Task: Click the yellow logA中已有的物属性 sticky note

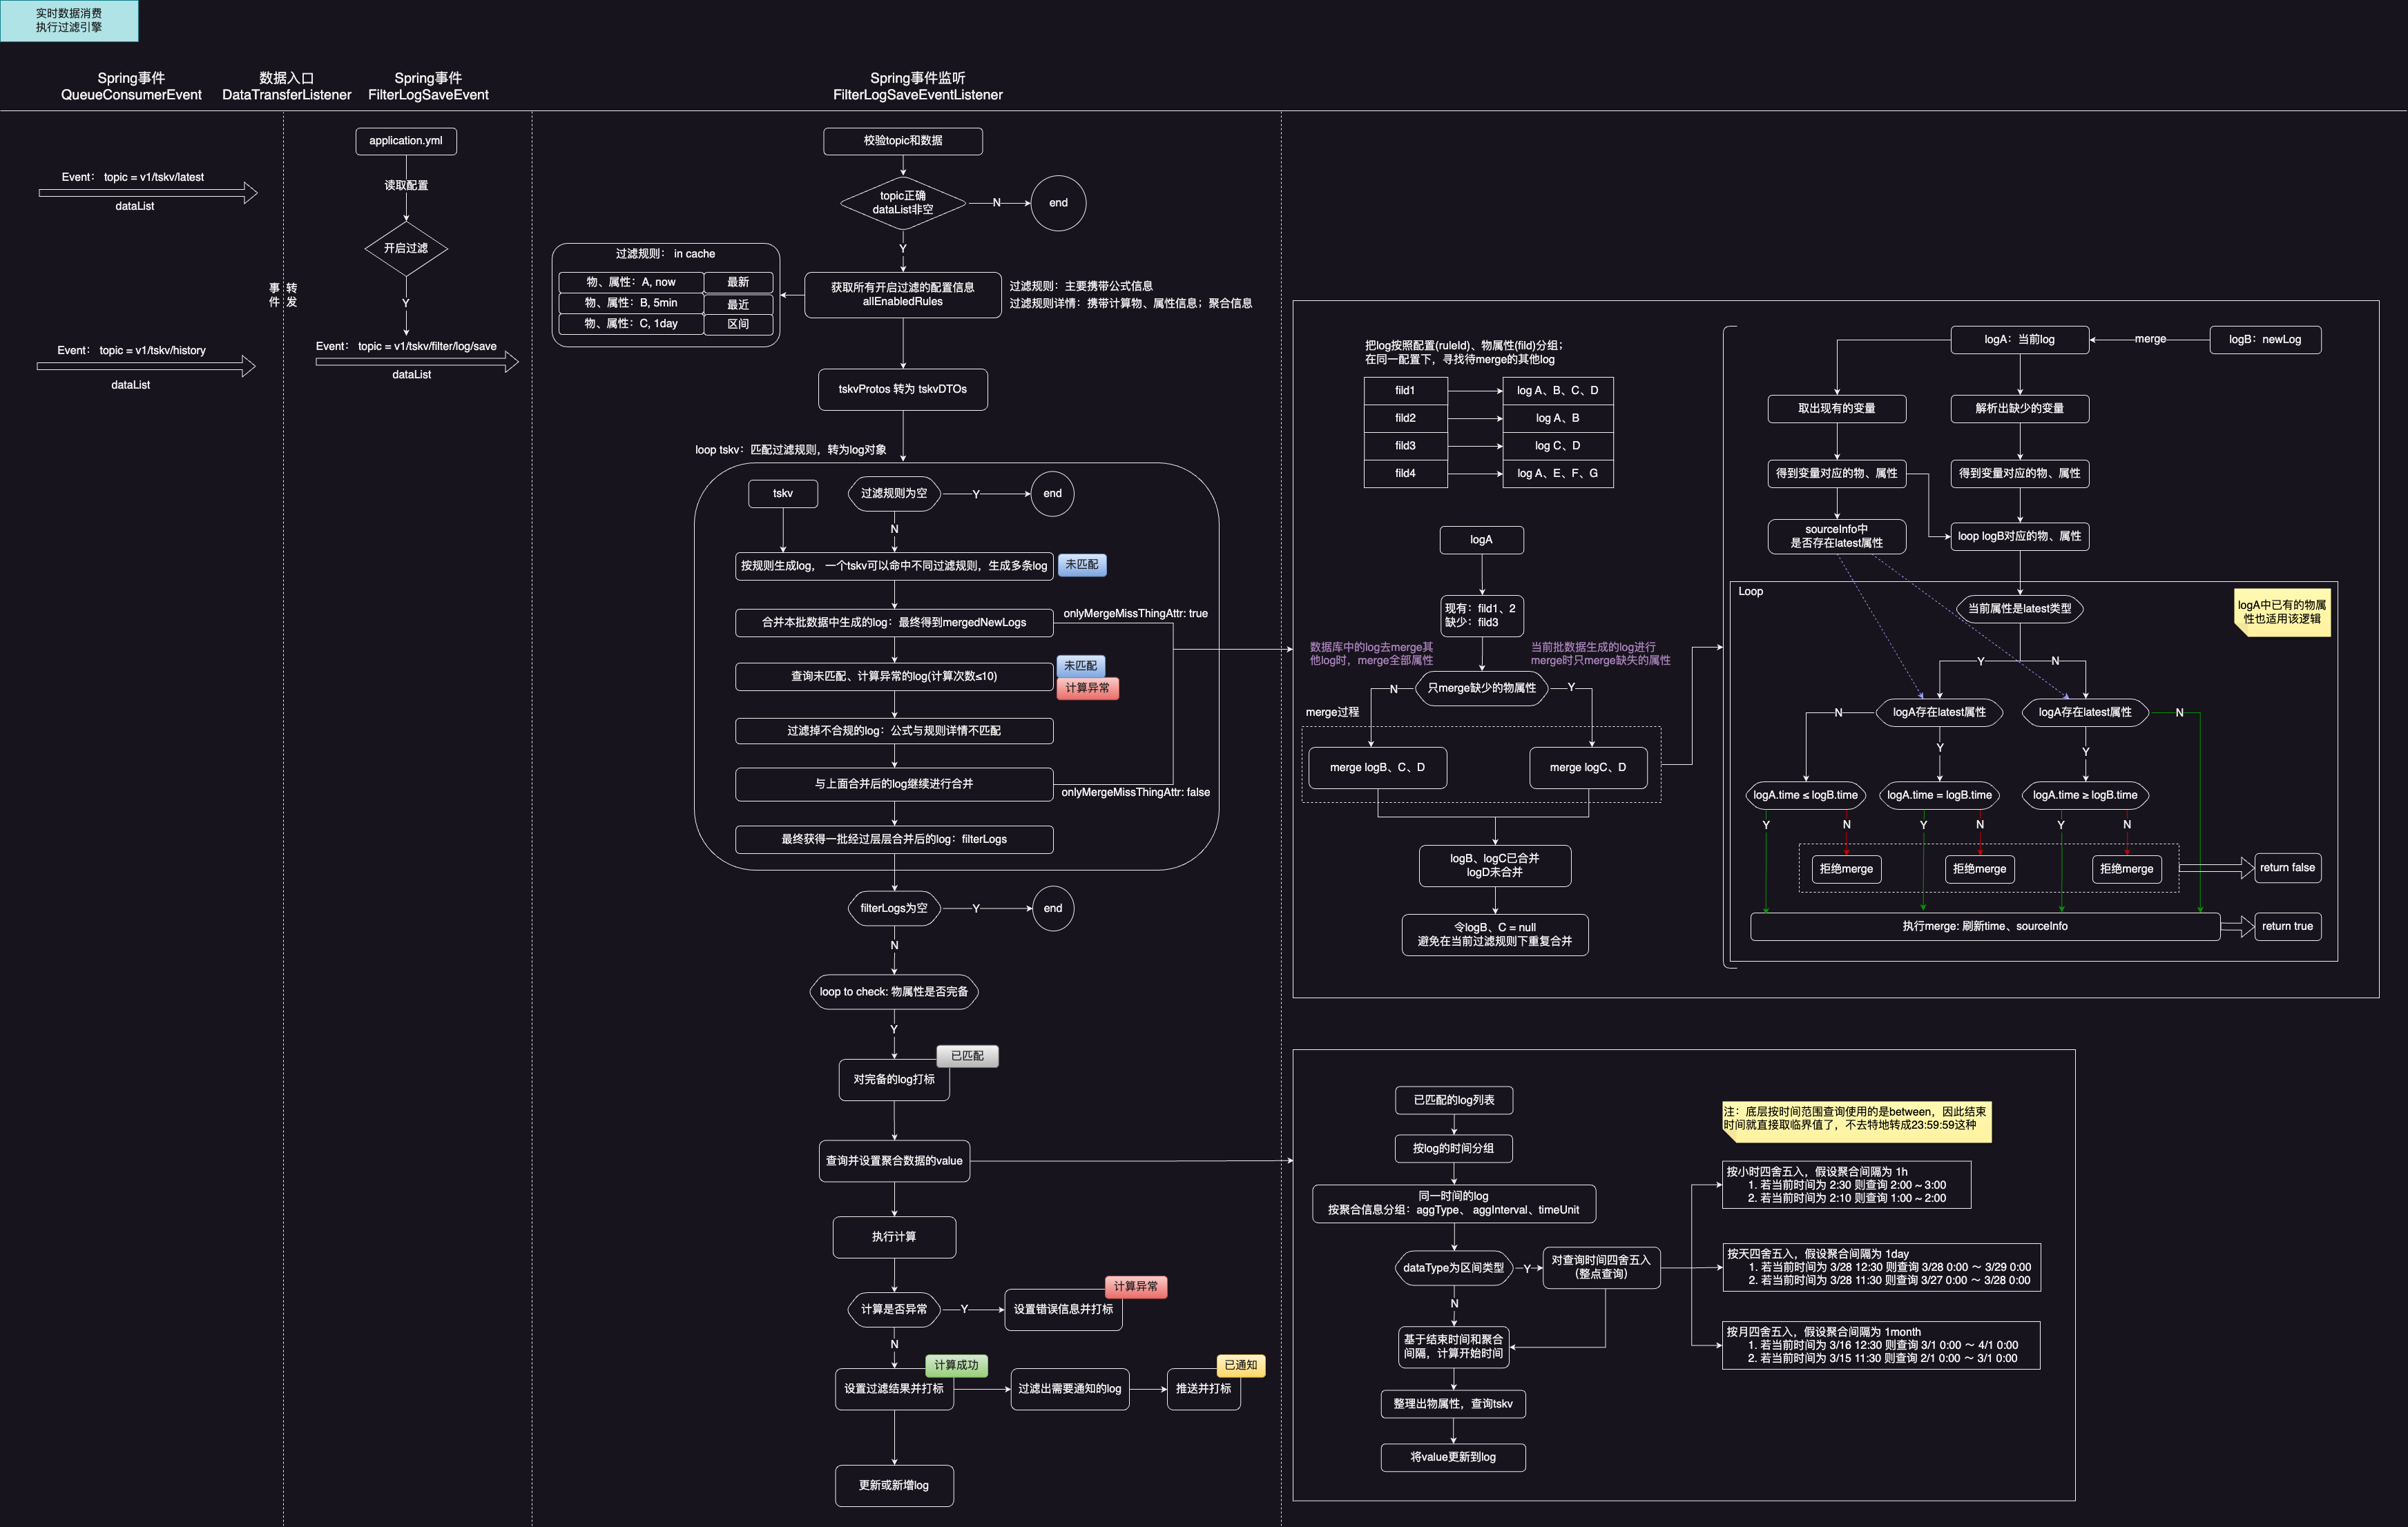Action: (2281, 612)
